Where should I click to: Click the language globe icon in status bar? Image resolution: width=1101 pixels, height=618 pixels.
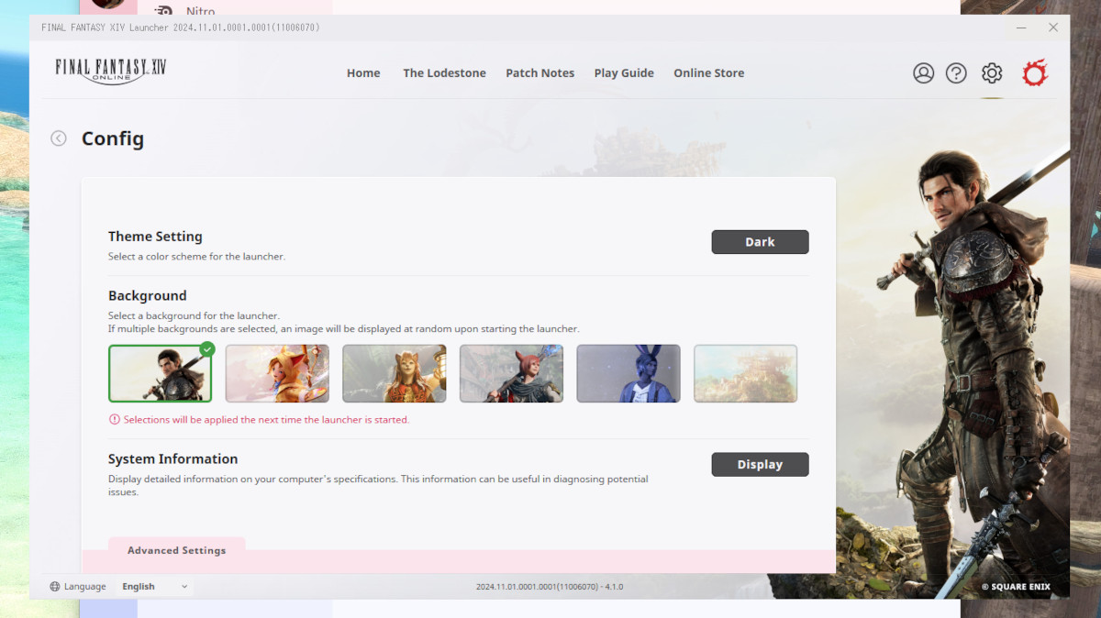pyautogui.click(x=55, y=586)
